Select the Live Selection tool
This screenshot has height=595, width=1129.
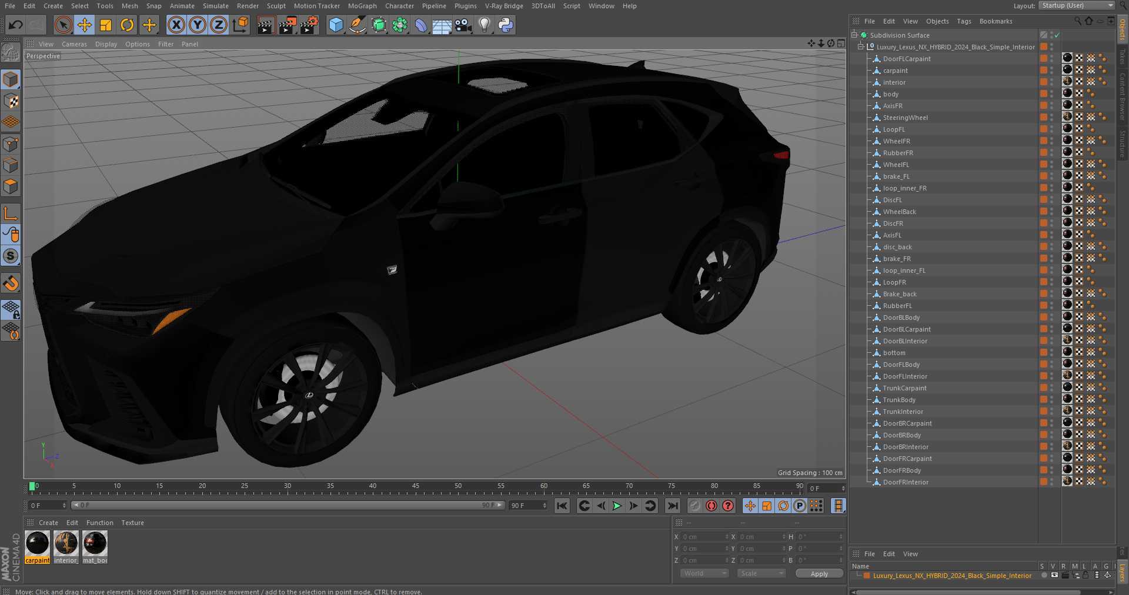pos(64,25)
